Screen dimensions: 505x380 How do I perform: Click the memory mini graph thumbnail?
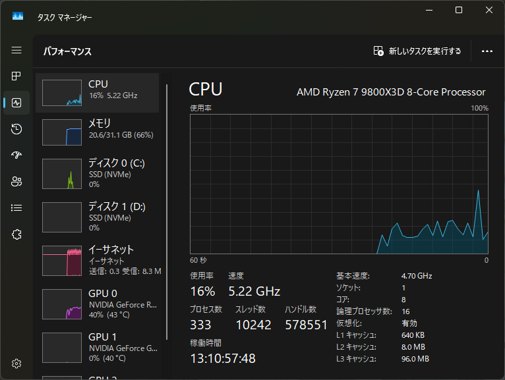tap(62, 132)
